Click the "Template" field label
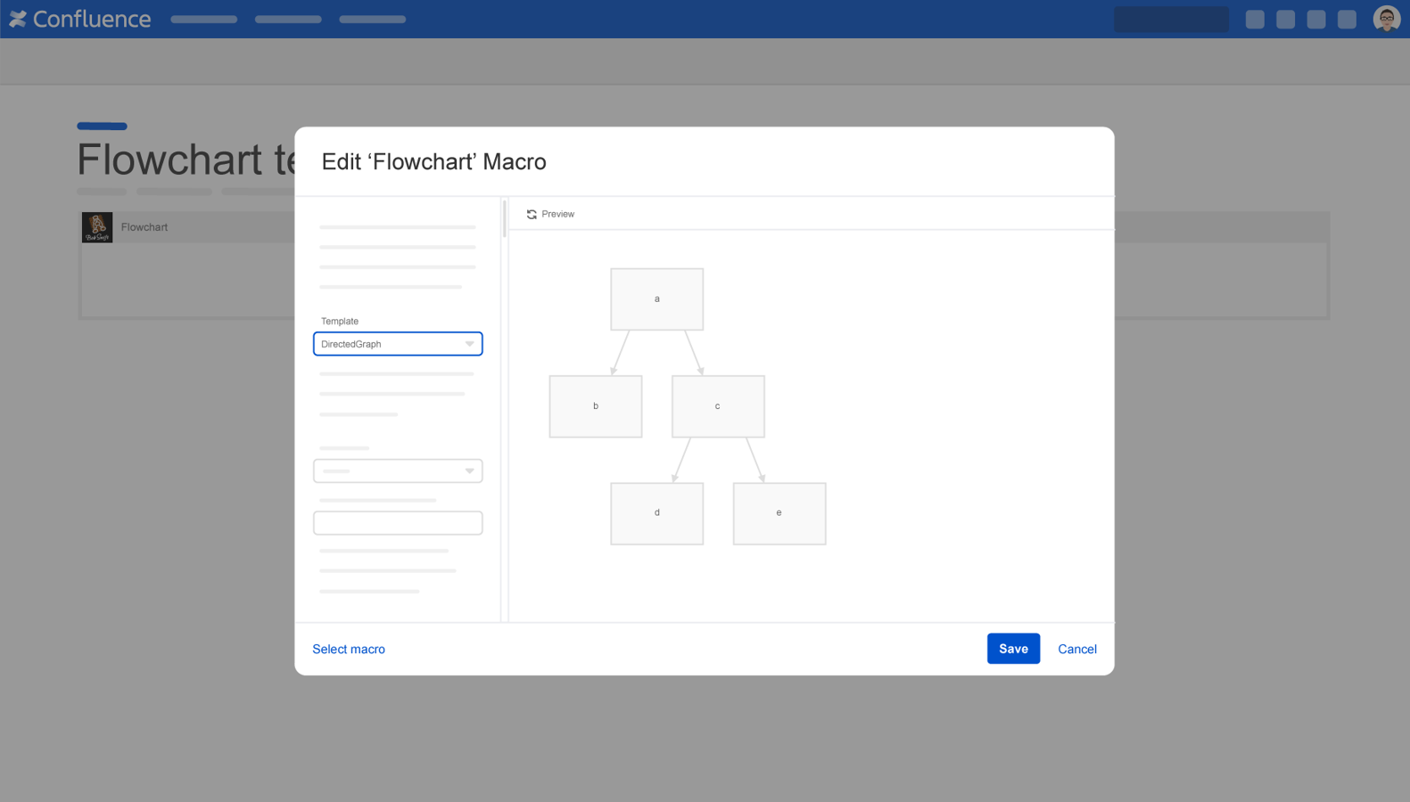The image size is (1410, 802). click(340, 321)
